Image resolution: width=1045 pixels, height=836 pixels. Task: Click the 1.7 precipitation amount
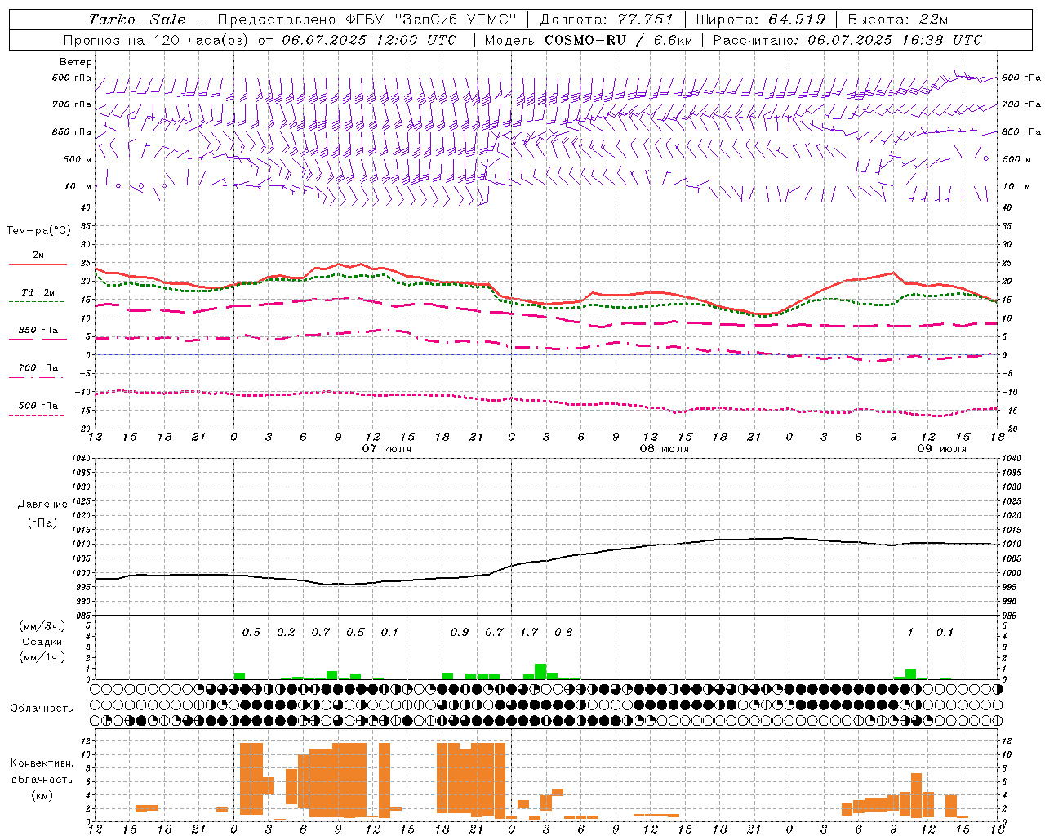point(529,632)
